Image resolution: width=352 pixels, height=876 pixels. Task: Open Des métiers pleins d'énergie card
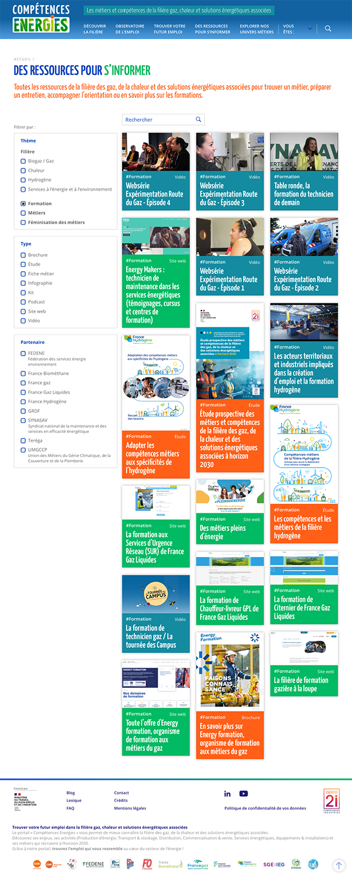230,512
